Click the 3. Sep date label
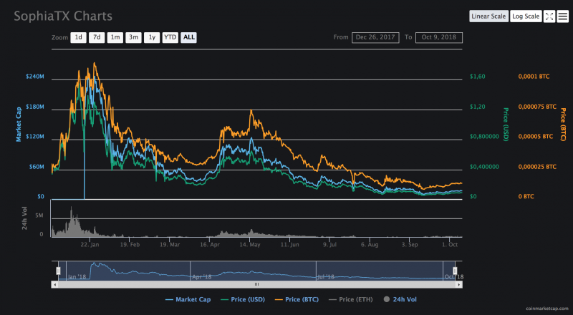573x315 pixels. click(410, 244)
